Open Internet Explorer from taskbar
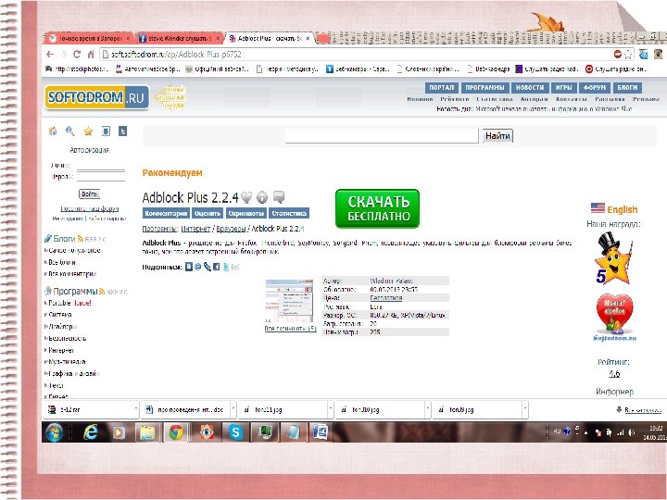667x500 pixels. coord(91,432)
